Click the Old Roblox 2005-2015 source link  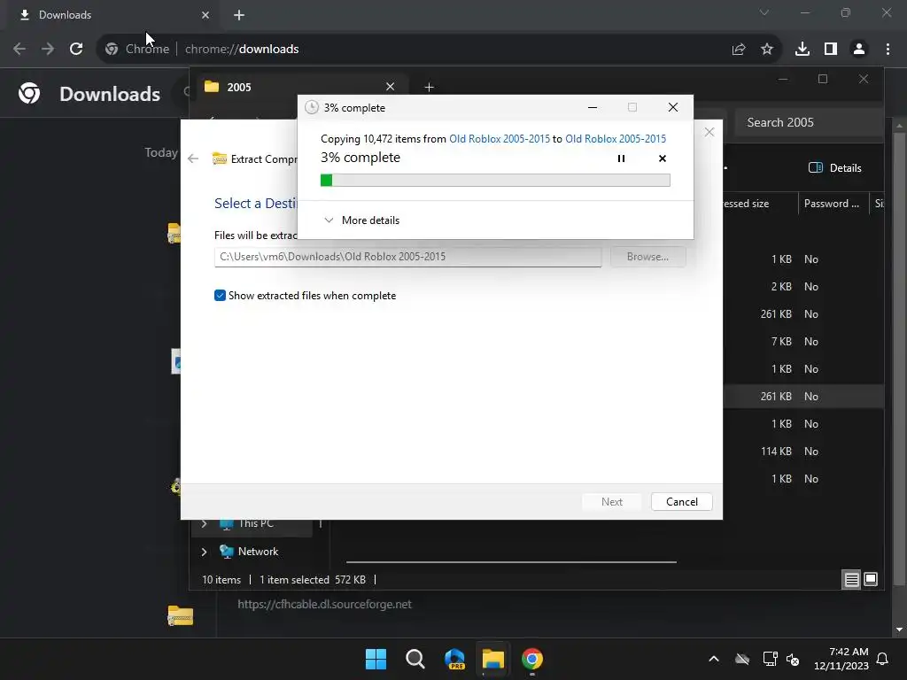click(500, 139)
